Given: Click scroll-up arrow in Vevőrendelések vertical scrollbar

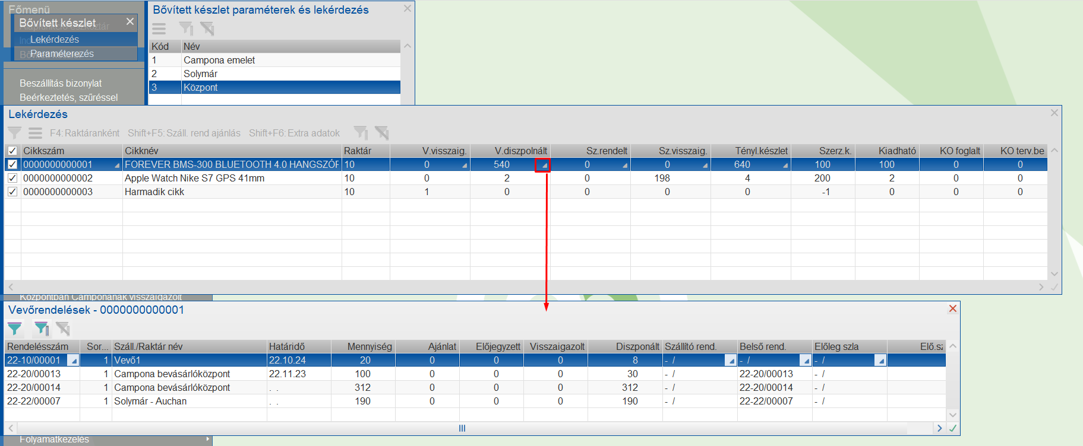Looking at the screenshot, I should point(953,346).
